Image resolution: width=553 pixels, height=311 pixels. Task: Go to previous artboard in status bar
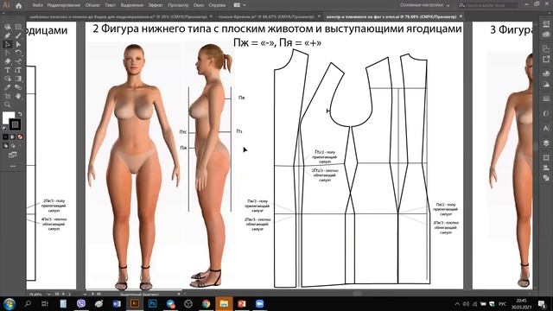[63, 294]
